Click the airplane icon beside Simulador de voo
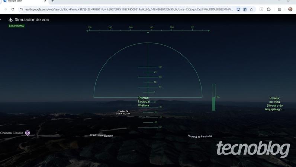The height and width of the screenshot is (167, 296). point(10,20)
